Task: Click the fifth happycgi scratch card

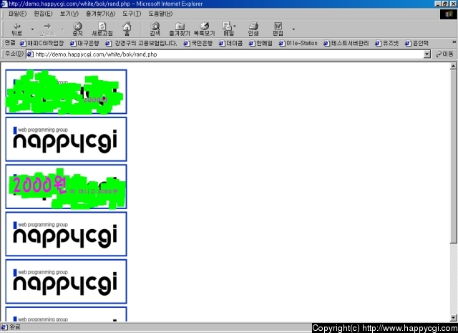Action: pos(67,281)
